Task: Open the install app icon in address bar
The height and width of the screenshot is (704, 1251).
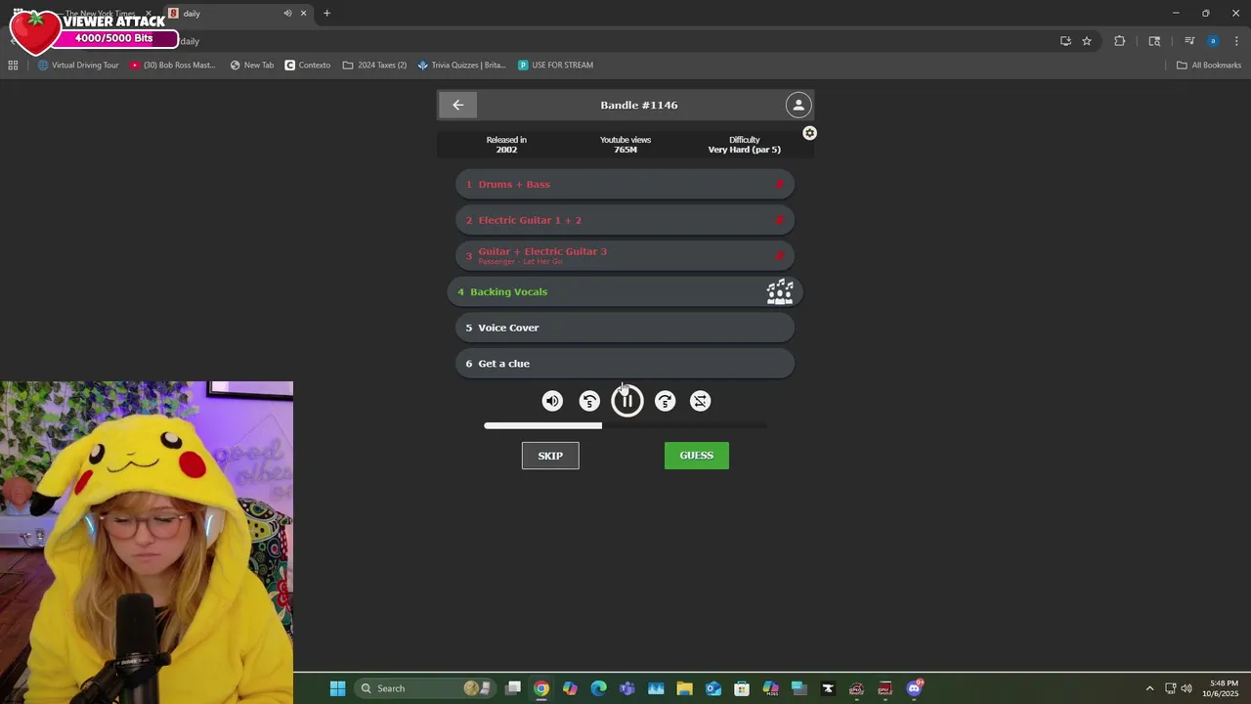Action: (x=1065, y=41)
